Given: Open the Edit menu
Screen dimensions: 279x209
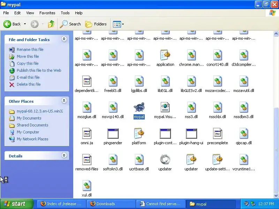Looking at the screenshot, I should (17, 13).
